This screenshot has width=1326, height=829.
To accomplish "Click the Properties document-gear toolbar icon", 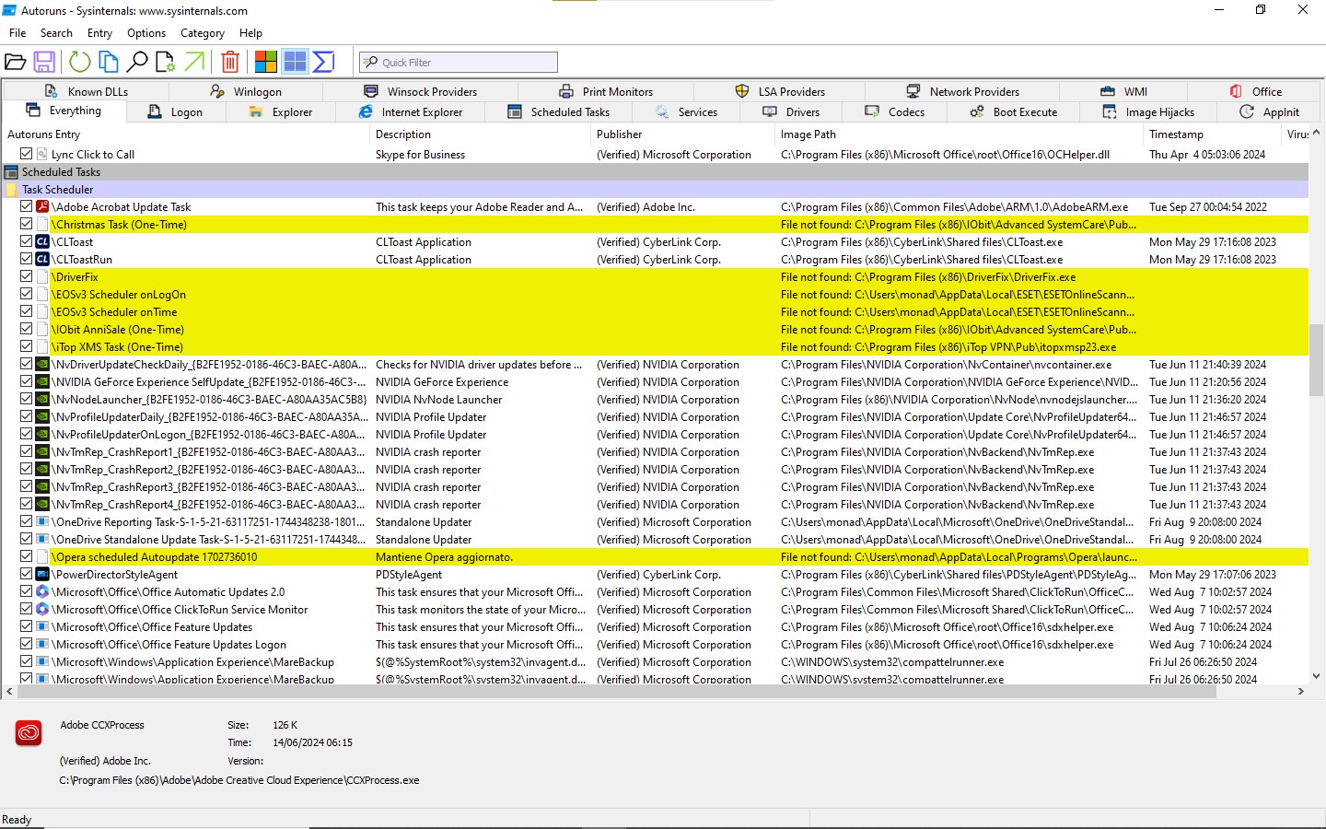I will (166, 62).
